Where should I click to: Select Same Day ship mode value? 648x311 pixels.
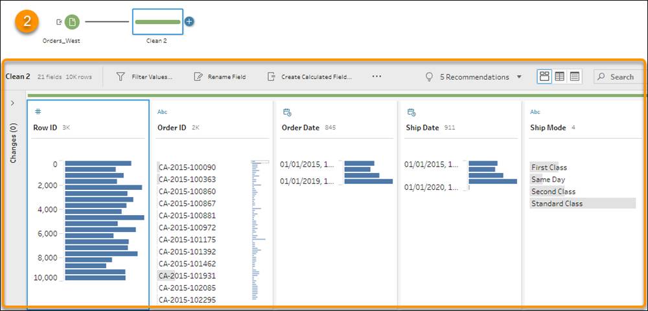(x=548, y=179)
